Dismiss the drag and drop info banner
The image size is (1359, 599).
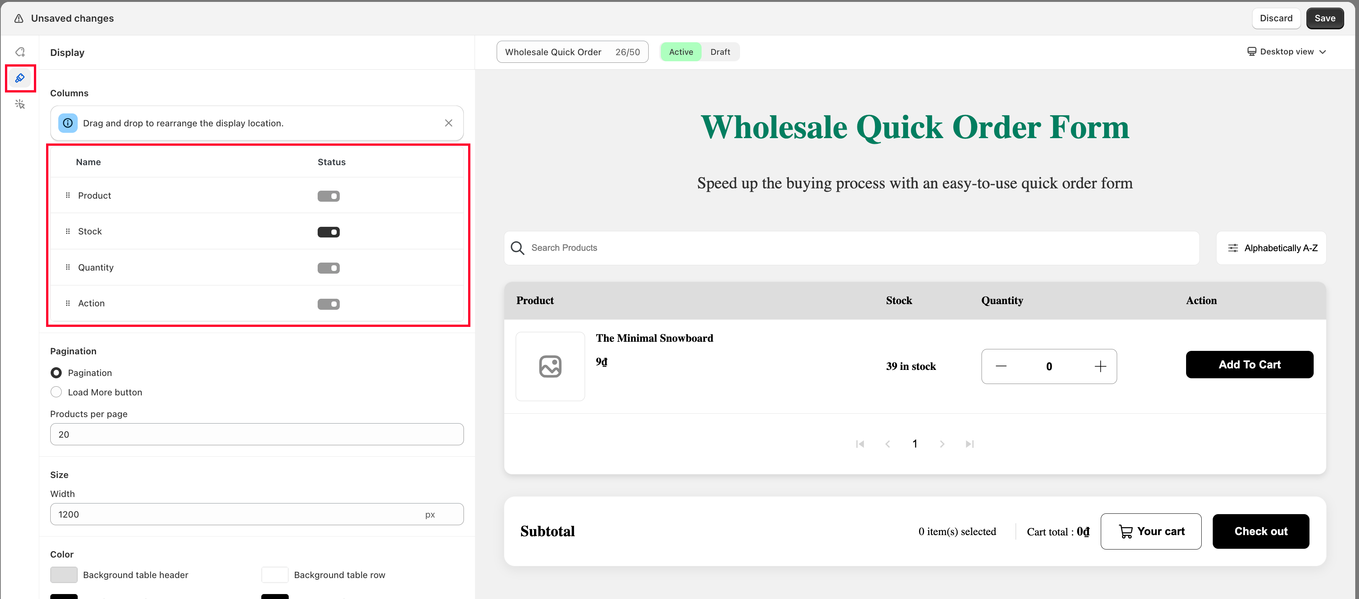tap(448, 123)
